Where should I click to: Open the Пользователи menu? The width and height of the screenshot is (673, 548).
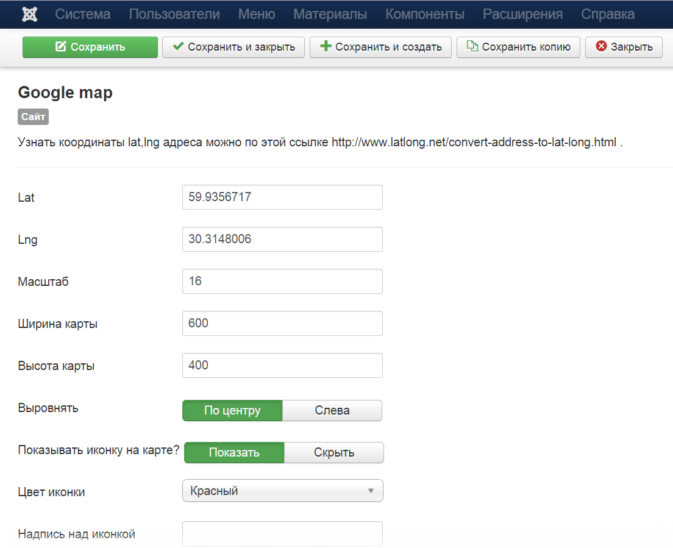click(x=174, y=14)
